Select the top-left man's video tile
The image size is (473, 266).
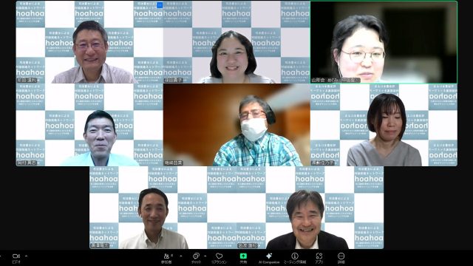(x=89, y=42)
